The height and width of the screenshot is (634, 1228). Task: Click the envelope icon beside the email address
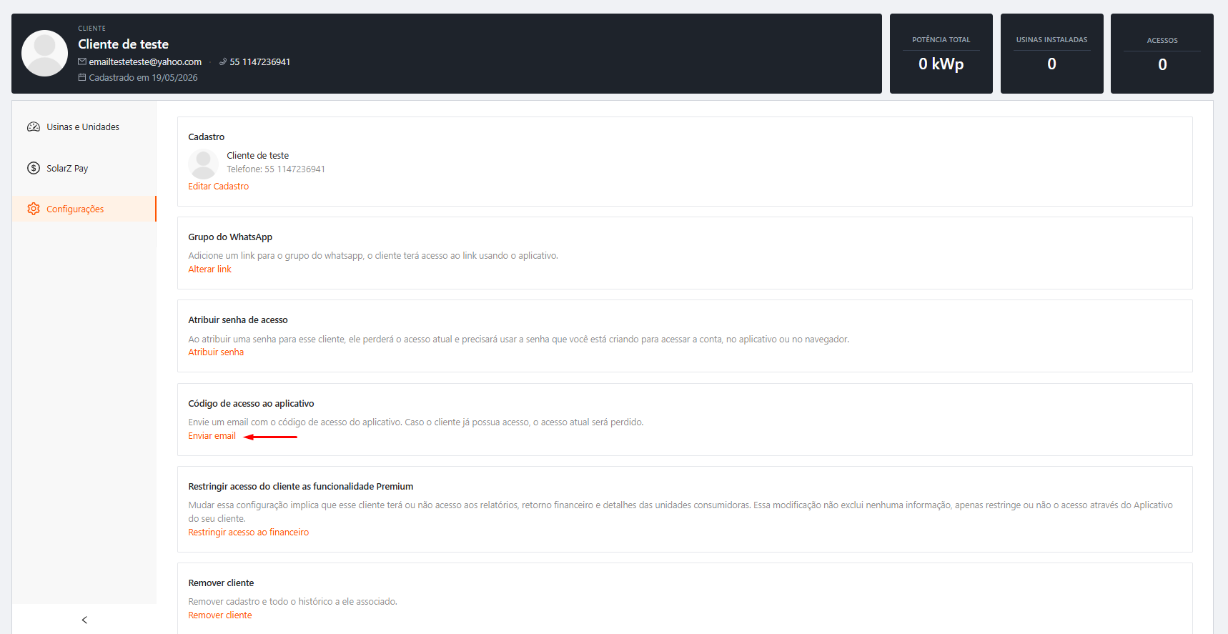pyautogui.click(x=82, y=62)
